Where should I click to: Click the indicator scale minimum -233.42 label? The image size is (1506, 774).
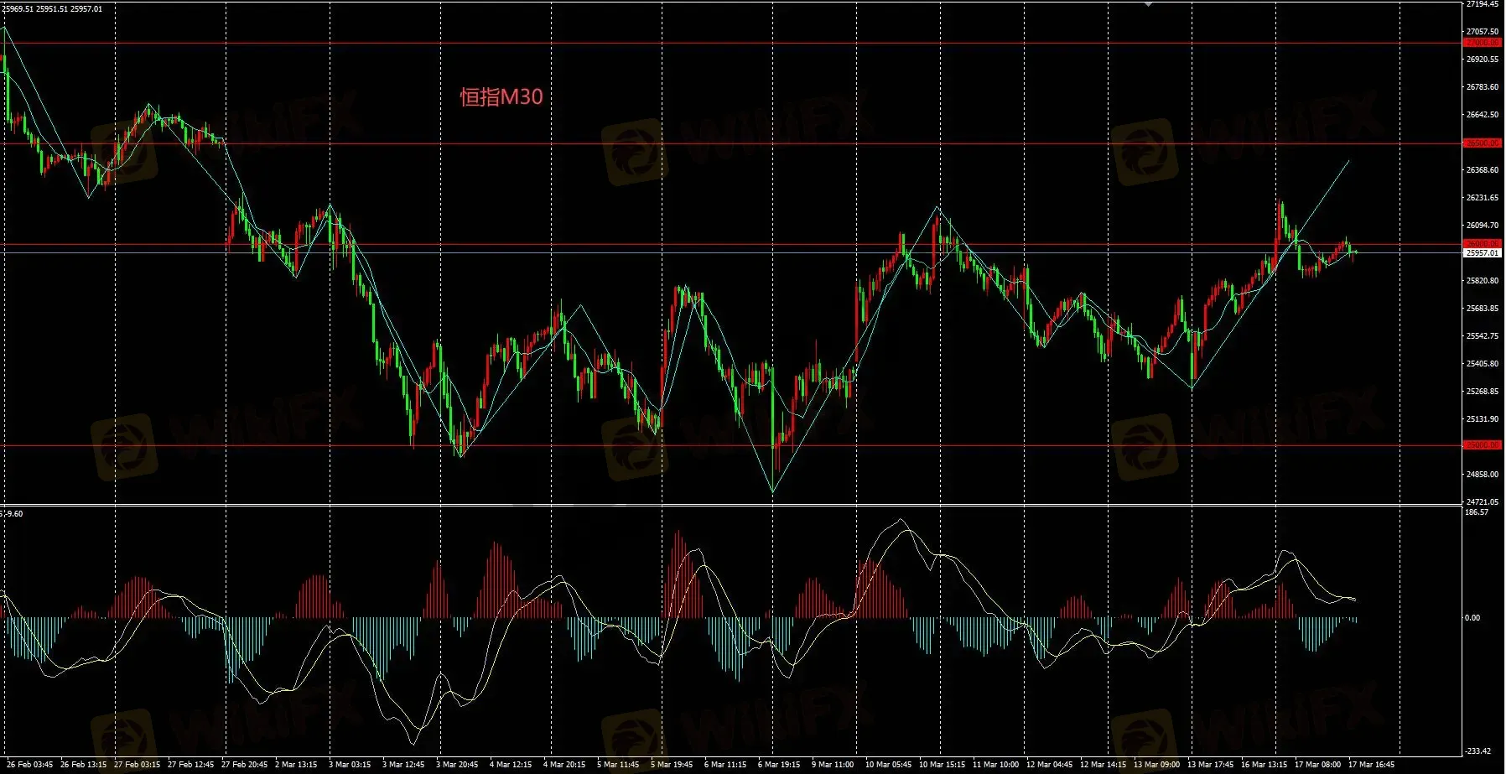1478,751
